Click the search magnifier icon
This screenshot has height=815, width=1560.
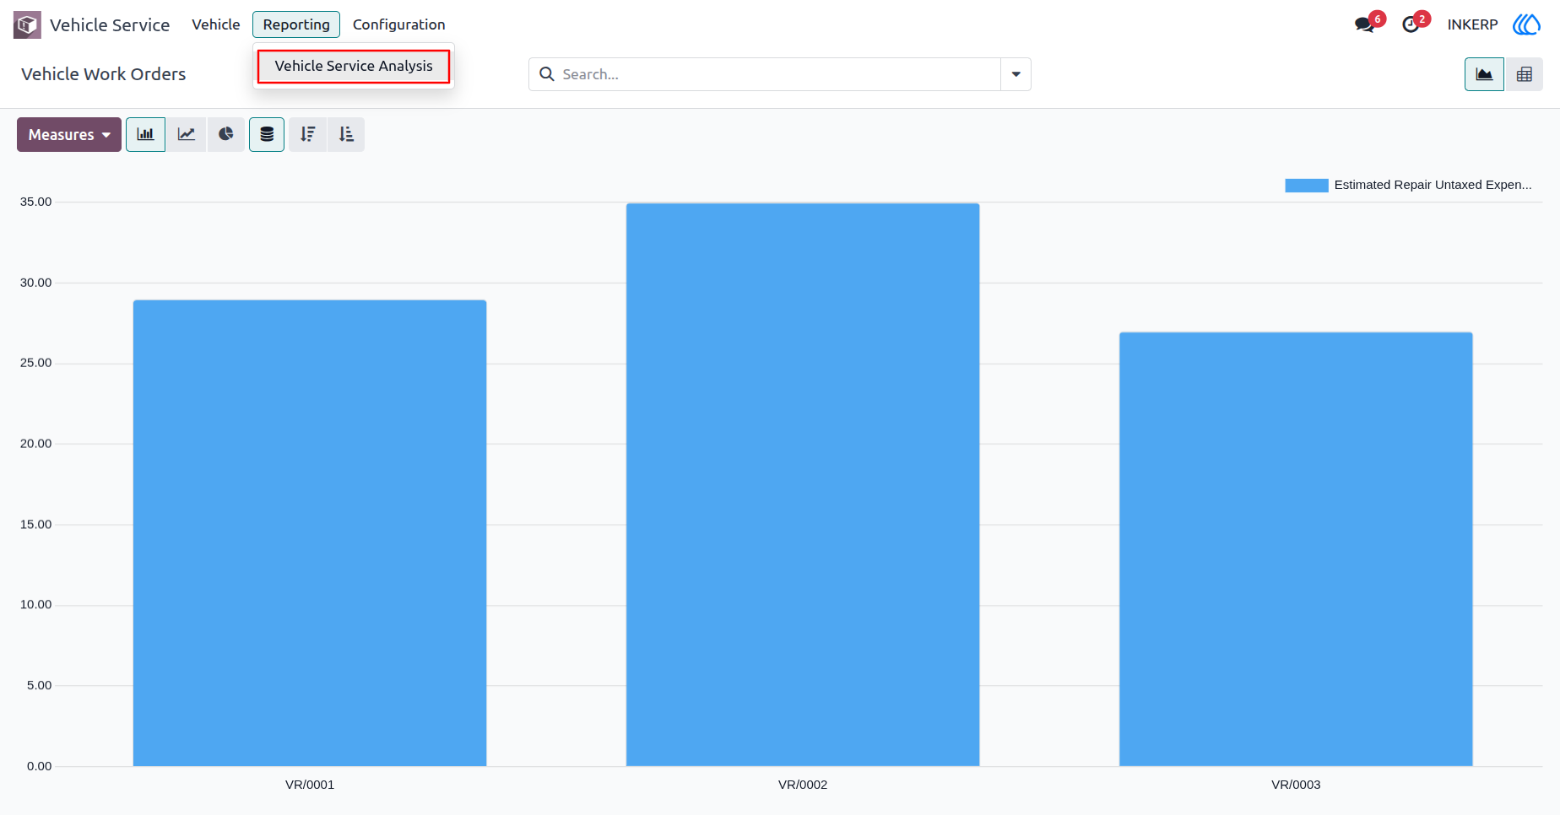point(547,74)
